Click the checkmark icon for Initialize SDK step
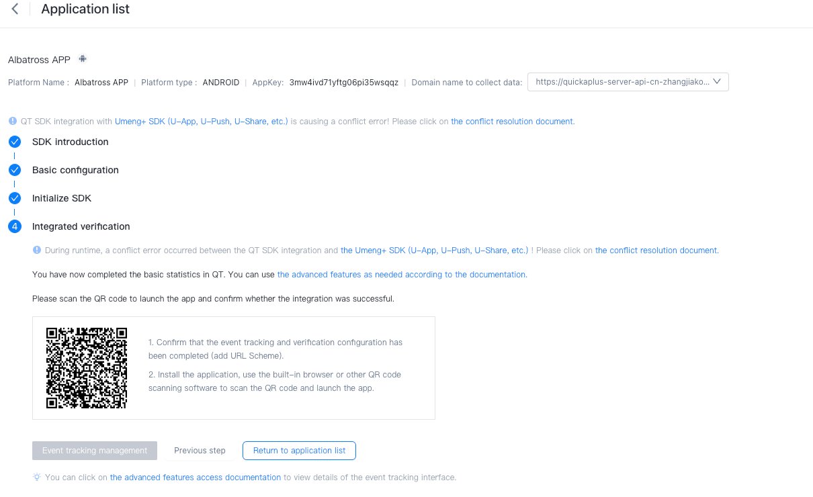This screenshot has width=813, height=497. point(15,198)
